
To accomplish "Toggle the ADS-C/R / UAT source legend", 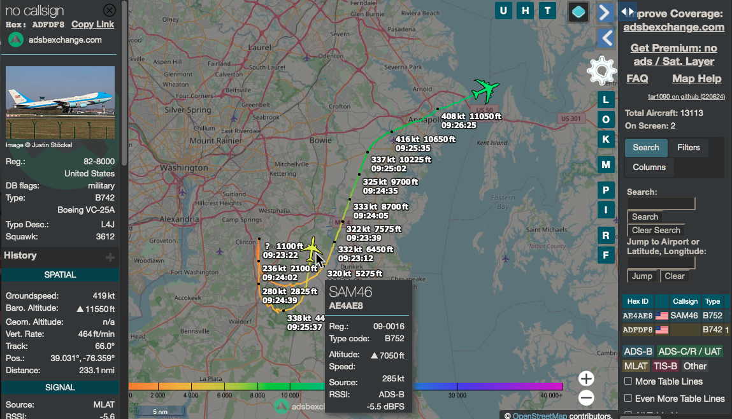I will click(690, 352).
